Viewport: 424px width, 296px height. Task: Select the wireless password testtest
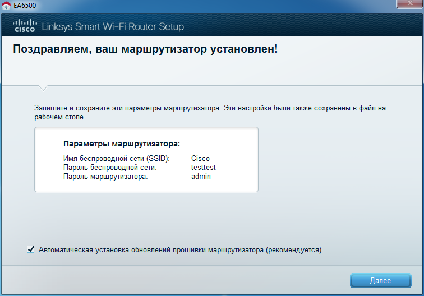pyautogui.click(x=204, y=168)
